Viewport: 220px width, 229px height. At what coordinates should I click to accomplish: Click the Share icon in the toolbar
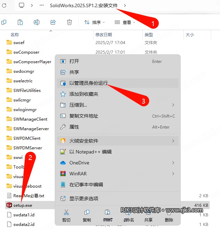coord(53,22)
